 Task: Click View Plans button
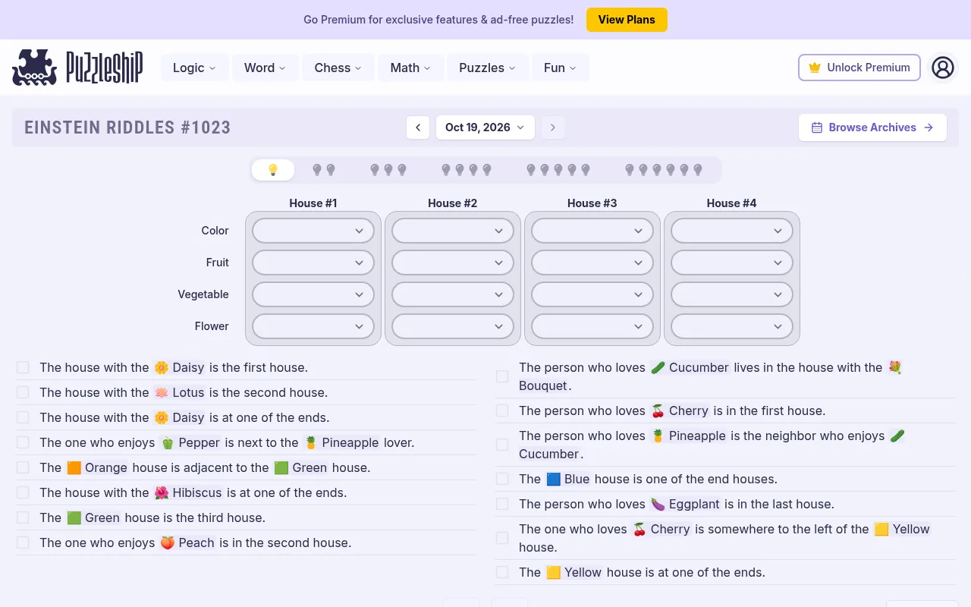pos(627,20)
